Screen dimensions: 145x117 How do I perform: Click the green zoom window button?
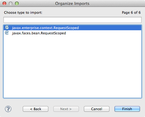click(17, 3)
